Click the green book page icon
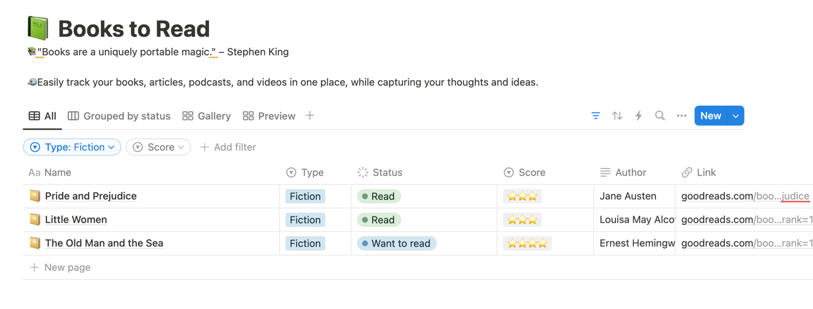This screenshot has width=813, height=309. [38, 28]
